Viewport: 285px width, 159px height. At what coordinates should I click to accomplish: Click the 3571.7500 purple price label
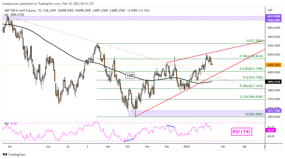(274, 111)
